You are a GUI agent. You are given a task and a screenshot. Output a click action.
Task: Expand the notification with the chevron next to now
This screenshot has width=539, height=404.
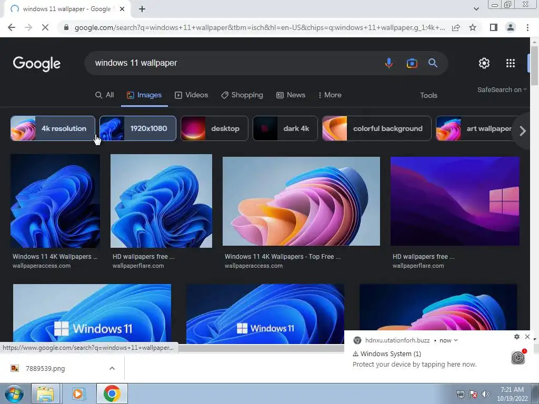click(x=456, y=340)
